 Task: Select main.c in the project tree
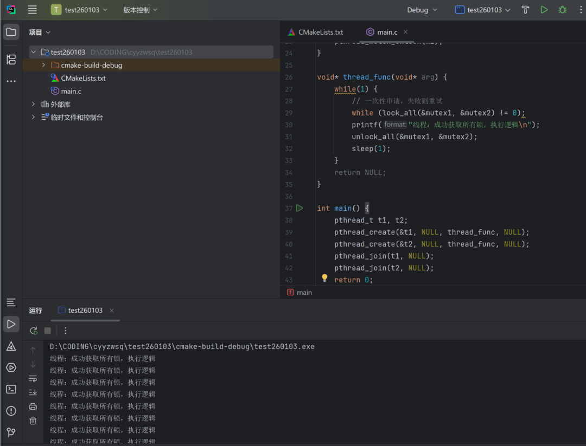71,91
